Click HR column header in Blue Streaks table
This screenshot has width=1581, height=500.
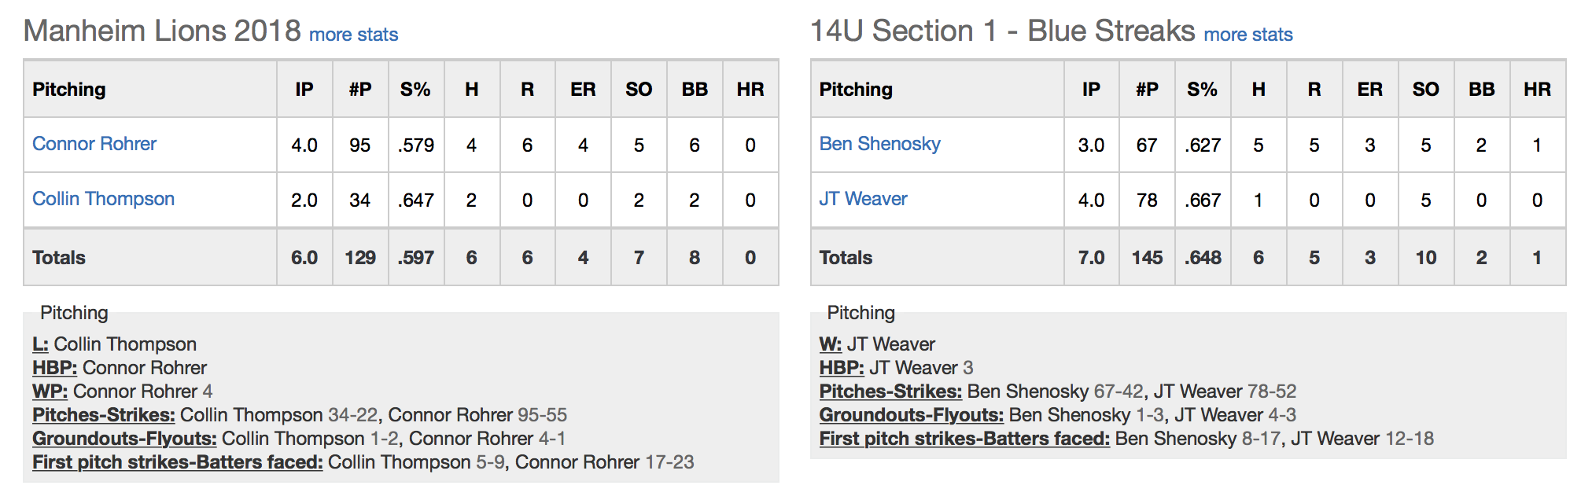1537,90
